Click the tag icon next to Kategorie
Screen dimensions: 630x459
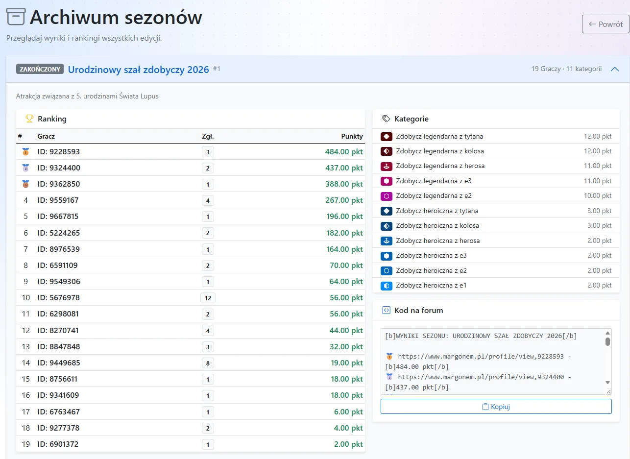[x=386, y=119]
